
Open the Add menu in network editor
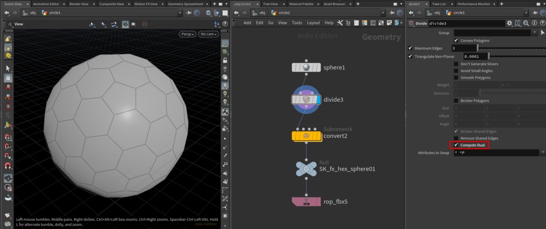tap(248, 23)
